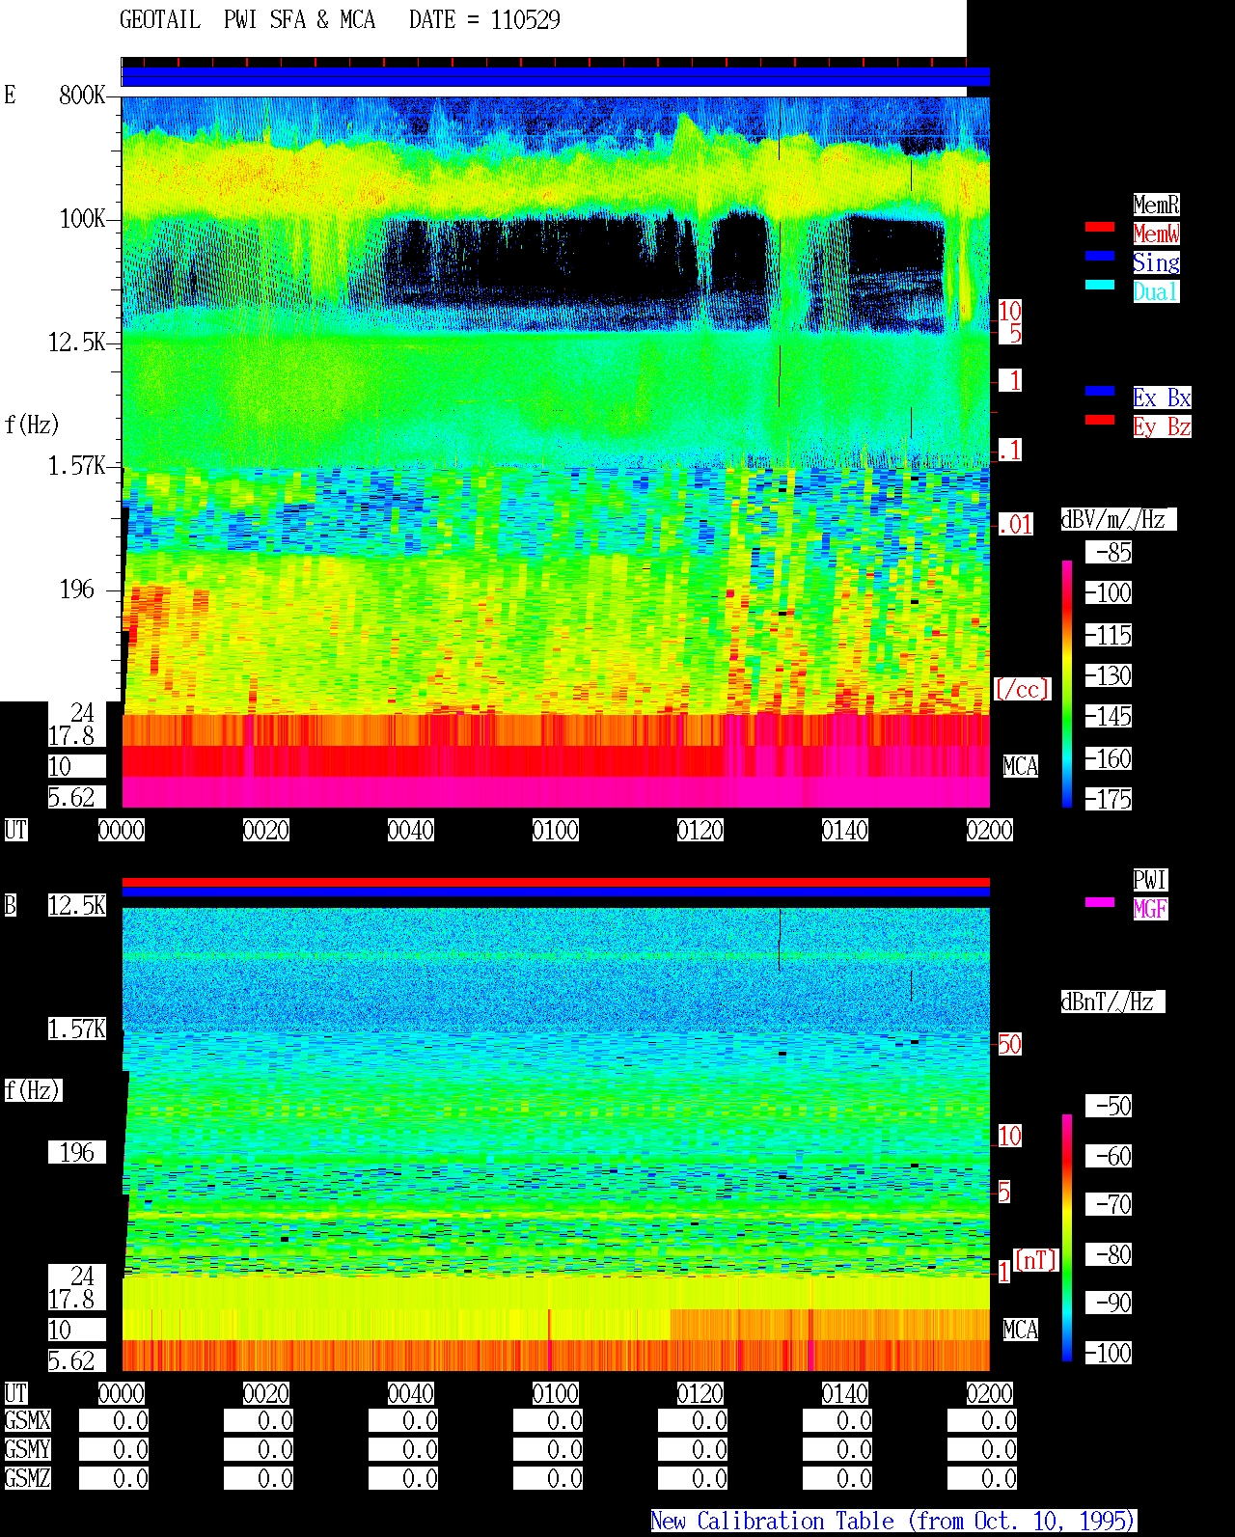Select the MemR legend label

[x=1156, y=205]
